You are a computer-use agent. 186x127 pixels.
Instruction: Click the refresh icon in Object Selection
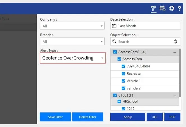click(x=175, y=42)
